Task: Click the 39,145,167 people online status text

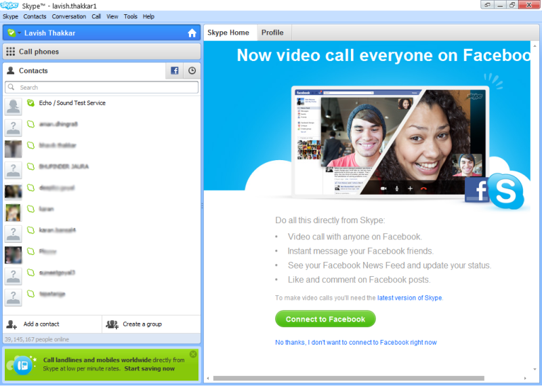Action: click(37, 340)
